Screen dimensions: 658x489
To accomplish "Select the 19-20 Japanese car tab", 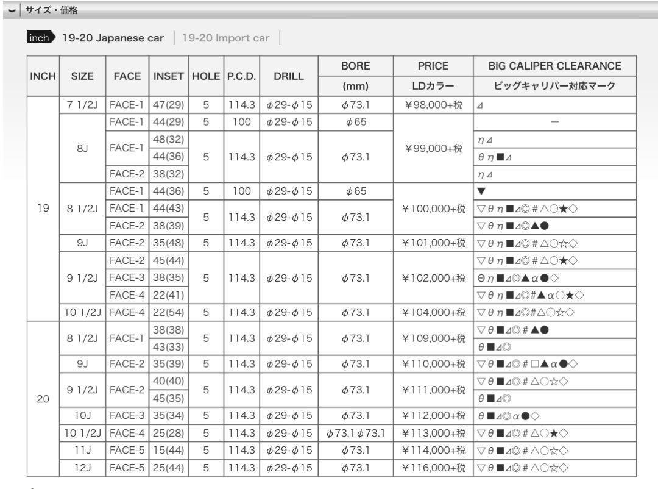I will (x=114, y=38).
